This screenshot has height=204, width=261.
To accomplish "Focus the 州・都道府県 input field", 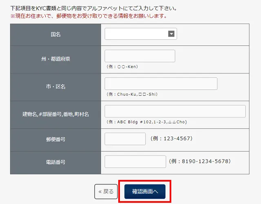I will (139, 56).
